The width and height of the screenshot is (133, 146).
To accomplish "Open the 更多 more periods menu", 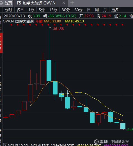I will pos(115,10).
